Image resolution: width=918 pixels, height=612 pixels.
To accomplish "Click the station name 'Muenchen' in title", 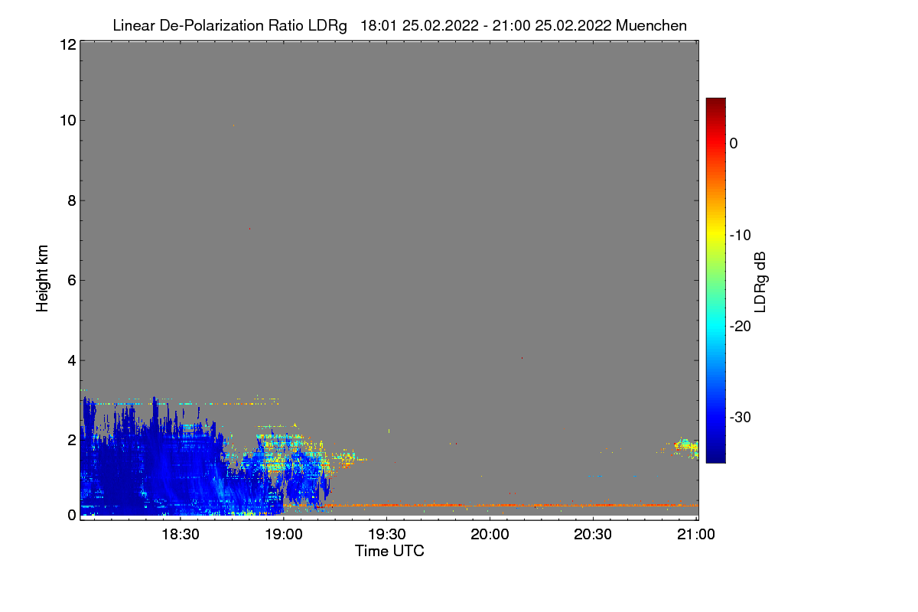I will click(651, 26).
